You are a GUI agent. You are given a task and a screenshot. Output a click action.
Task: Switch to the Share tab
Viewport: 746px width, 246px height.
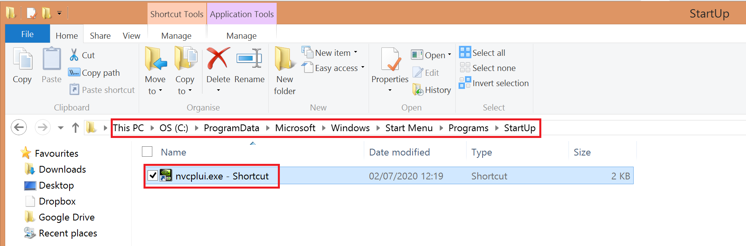pos(100,35)
